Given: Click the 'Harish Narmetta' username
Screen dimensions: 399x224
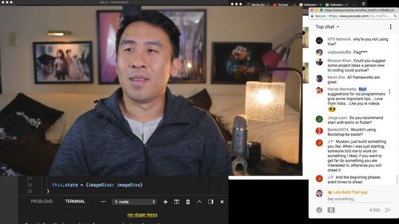Looking at the screenshot, I should point(342,89).
